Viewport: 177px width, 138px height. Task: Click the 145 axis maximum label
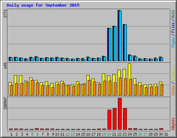click(x=5, y=66)
